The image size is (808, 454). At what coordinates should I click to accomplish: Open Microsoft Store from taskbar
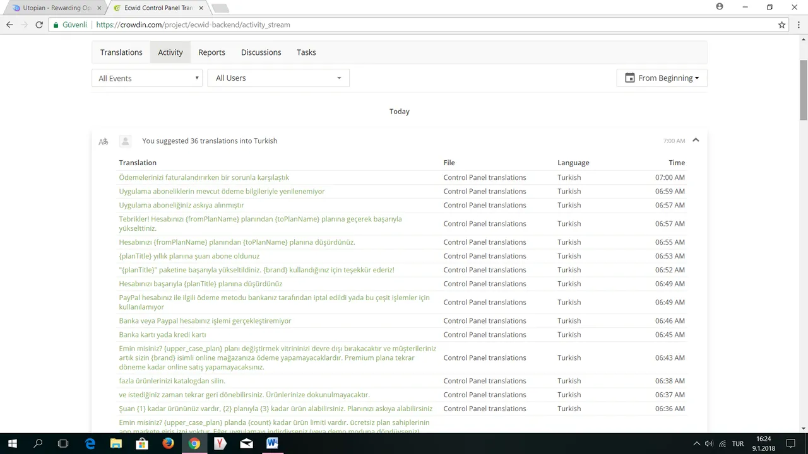pyautogui.click(x=142, y=444)
